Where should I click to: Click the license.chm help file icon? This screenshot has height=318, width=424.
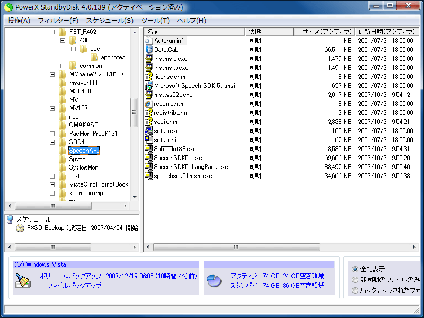(148, 77)
